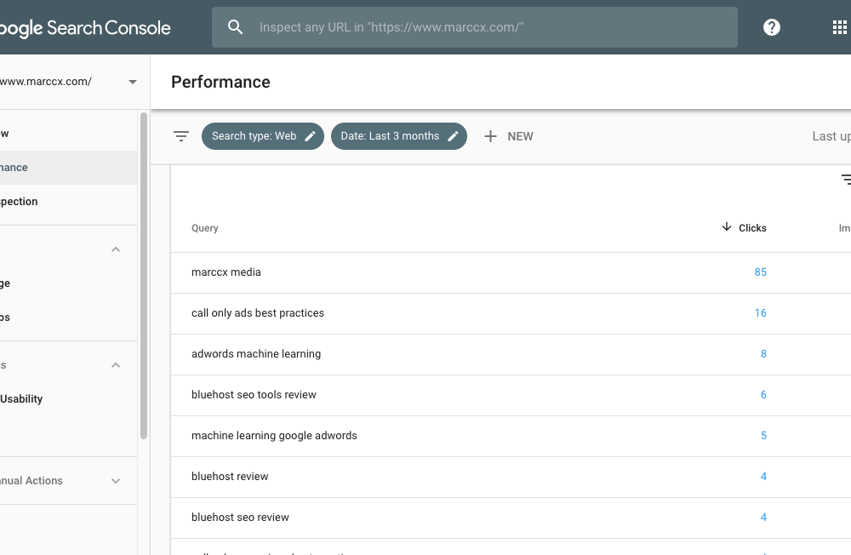Click the plus icon to add filter
This screenshot has height=555, width=851.
[x=490, y=136]
